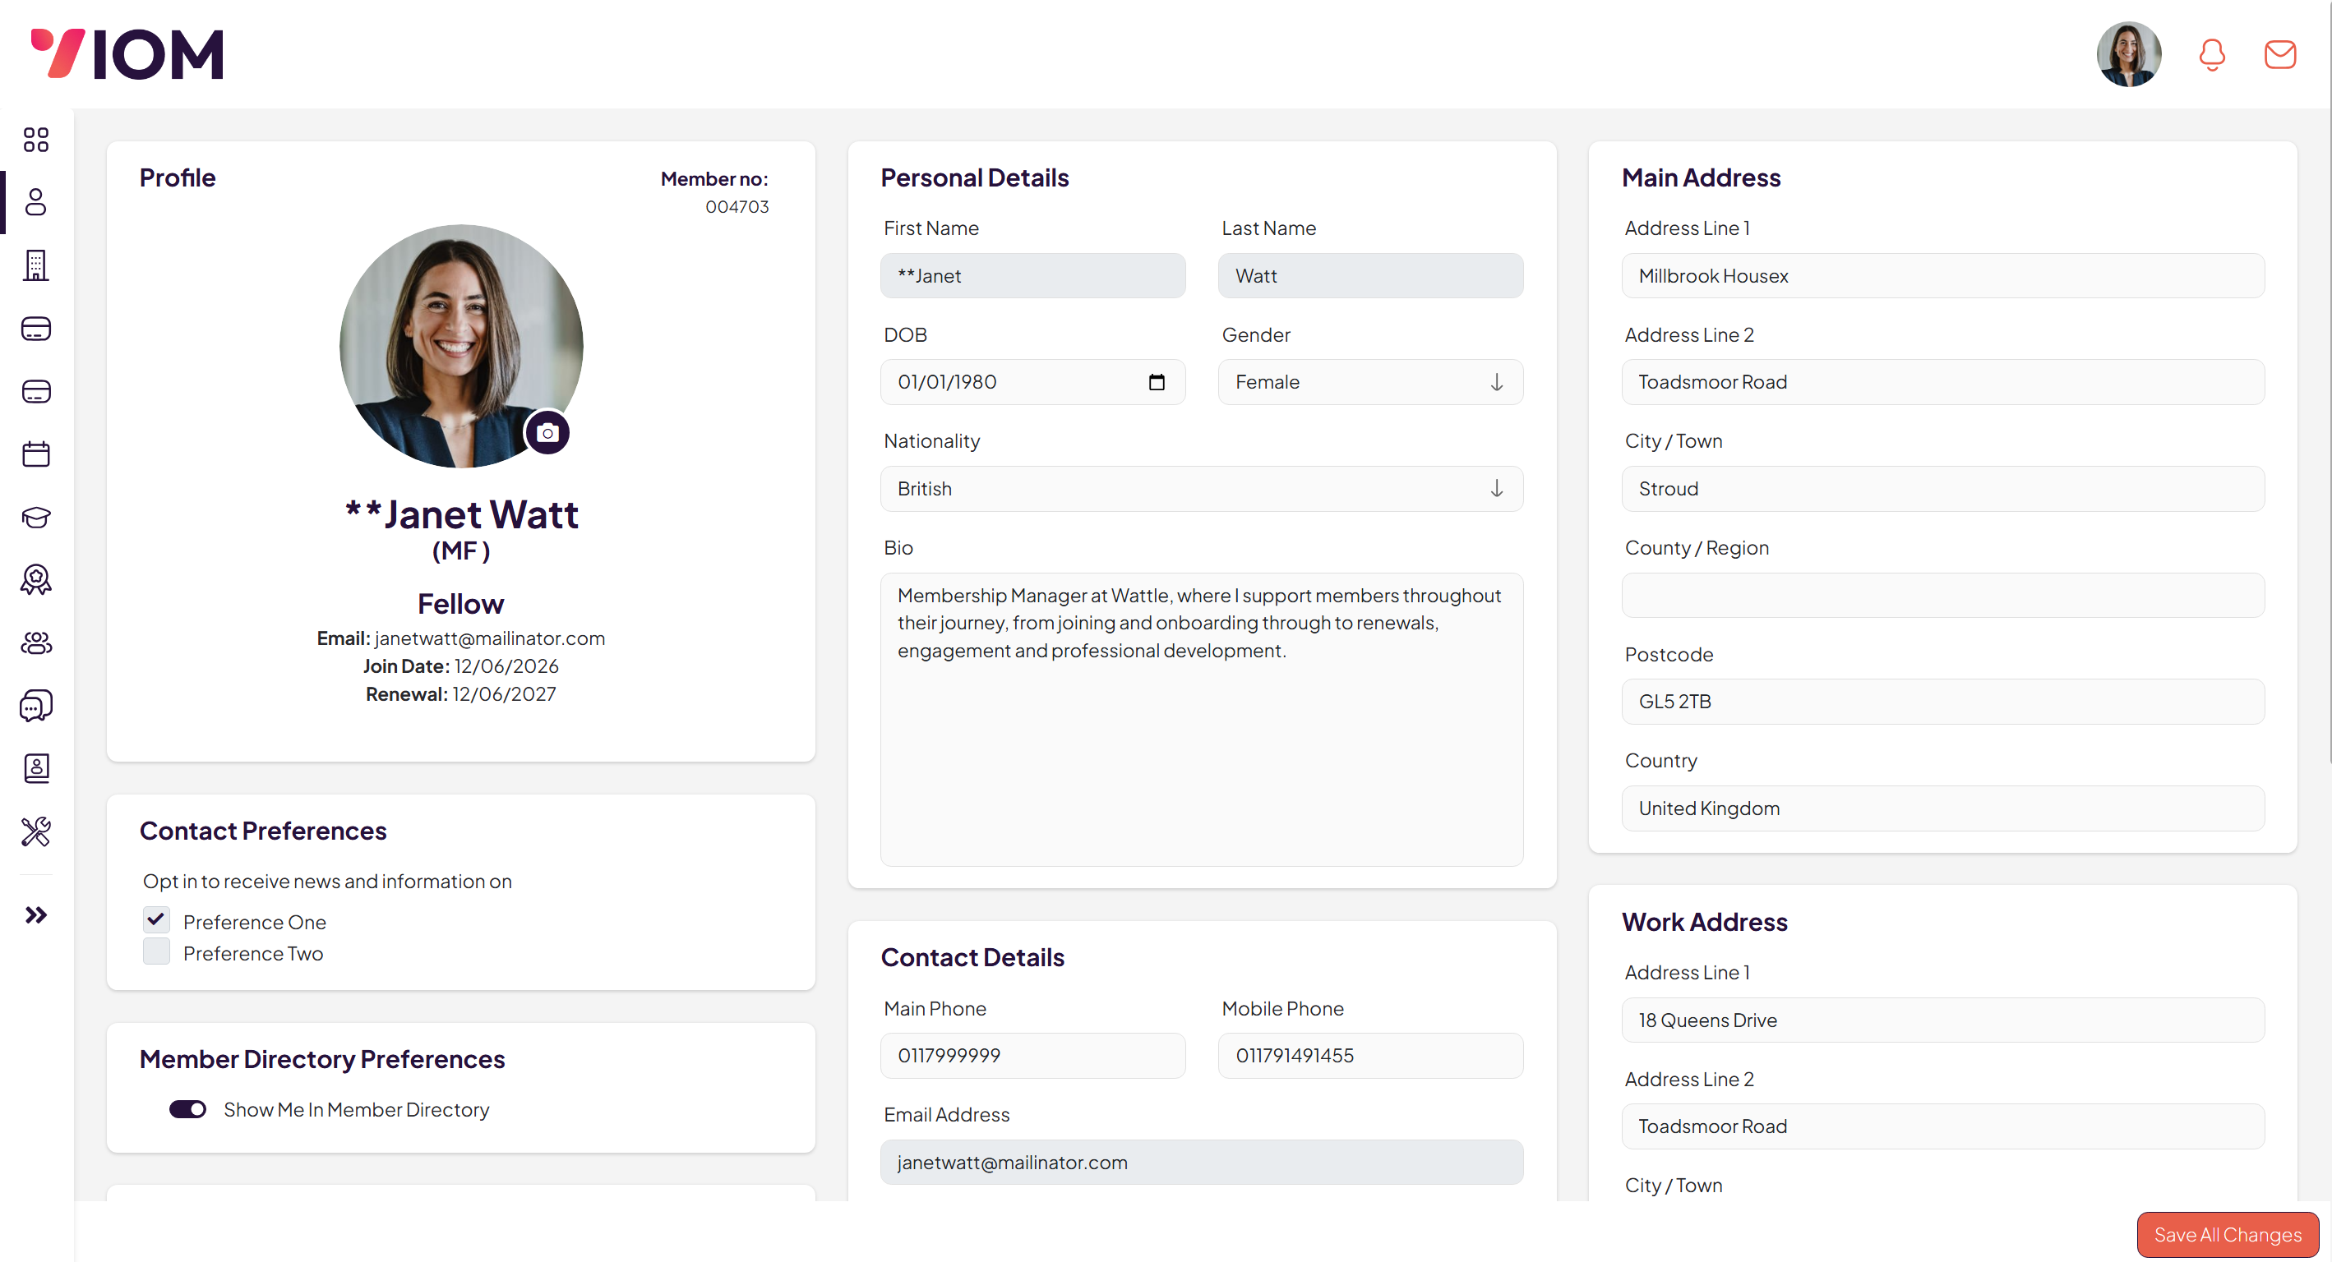Click the second payment card icon in sidebar
2332x1262 pixels.
pos(36,391)
